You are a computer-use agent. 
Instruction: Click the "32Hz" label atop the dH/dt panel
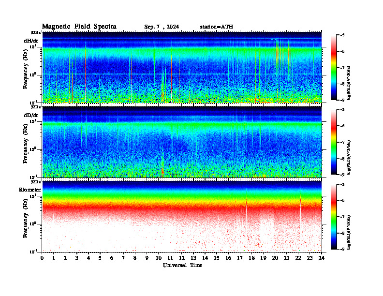36,32
